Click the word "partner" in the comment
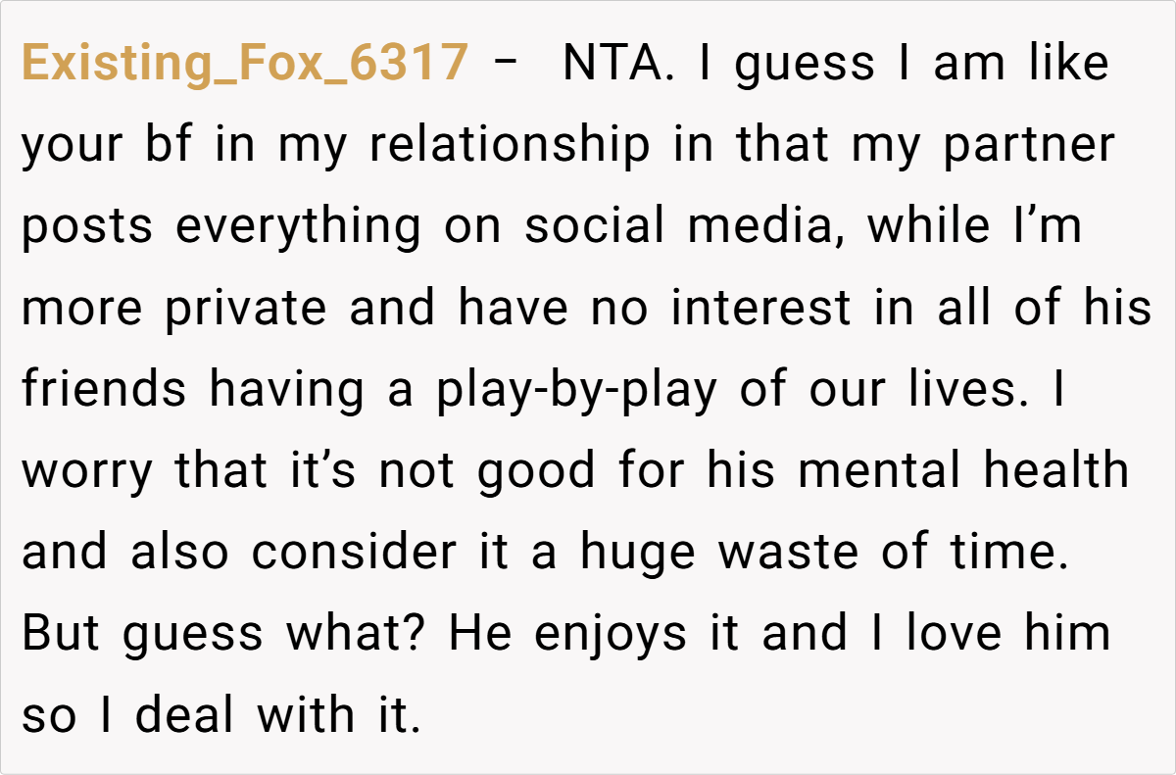The height and width of the screenshot is (775, 1176). [x=1029, y=146]
